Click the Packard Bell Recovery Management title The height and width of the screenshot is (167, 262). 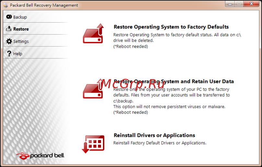(x=44, y=5)
